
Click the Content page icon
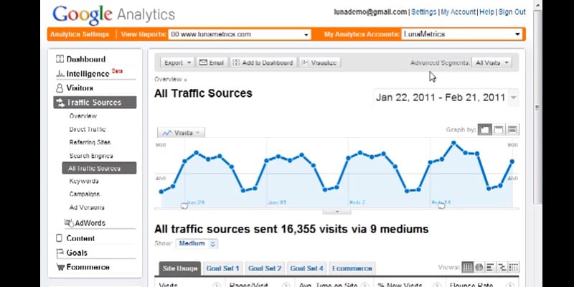[x=59, y=238]
